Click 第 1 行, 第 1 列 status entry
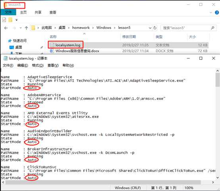This screenshot has height=191, width=220. pos(164,188)
